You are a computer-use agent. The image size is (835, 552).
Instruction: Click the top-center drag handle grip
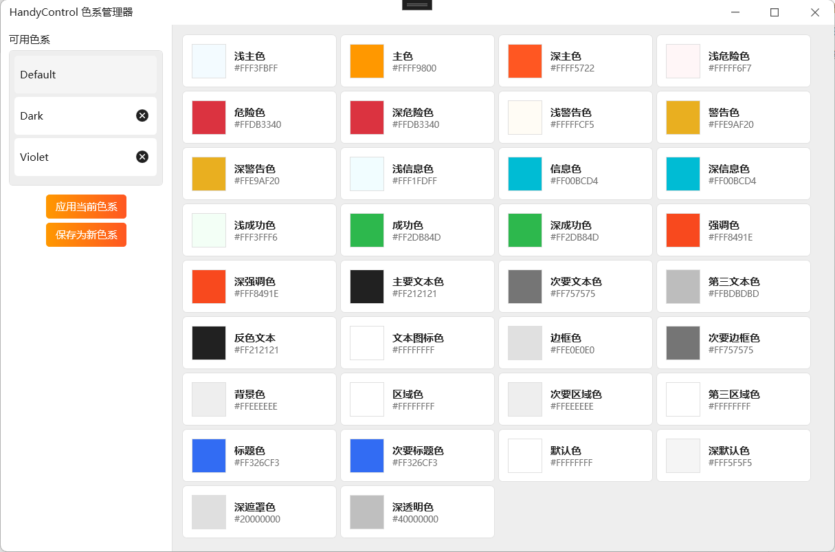(417, 5)
